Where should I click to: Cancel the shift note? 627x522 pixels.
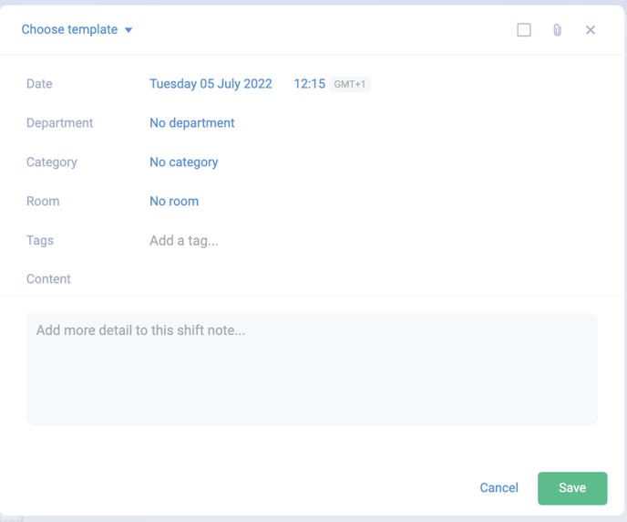(x=499, y=488)
